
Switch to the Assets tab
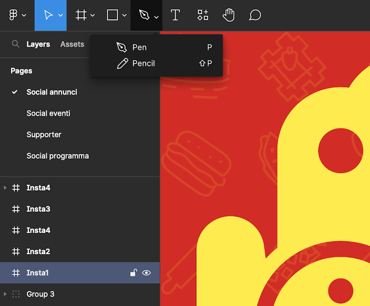tap(72, 44)
